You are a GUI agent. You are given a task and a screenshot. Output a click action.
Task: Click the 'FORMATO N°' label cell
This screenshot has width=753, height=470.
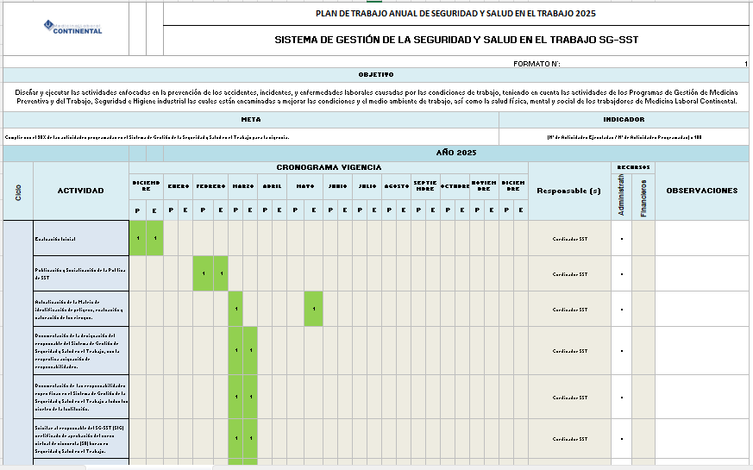pos(537,64)
